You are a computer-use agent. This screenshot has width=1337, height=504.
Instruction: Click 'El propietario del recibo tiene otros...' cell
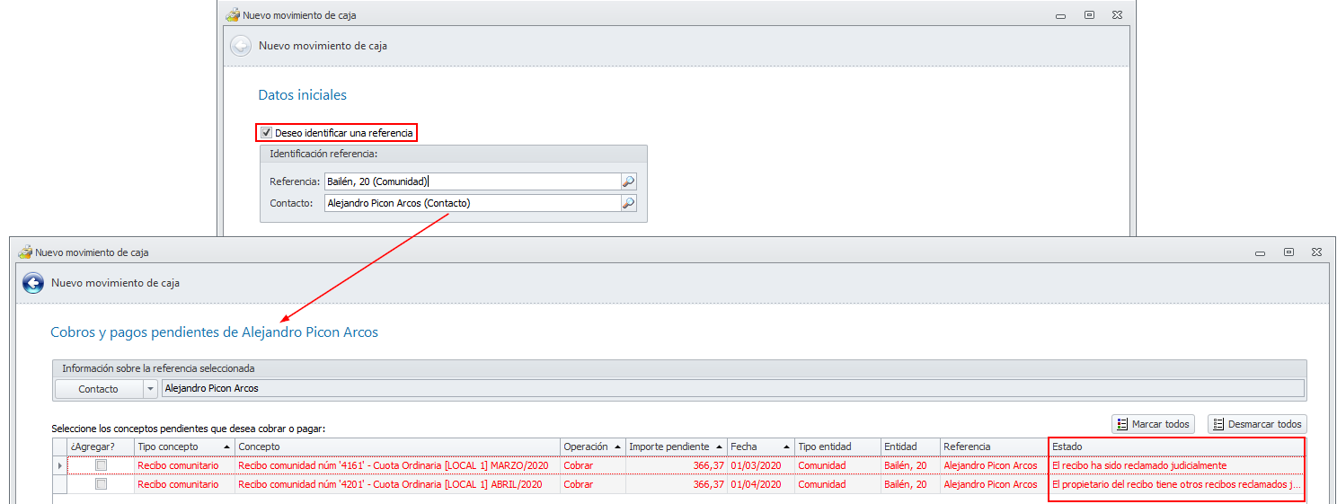[1176, 484]
